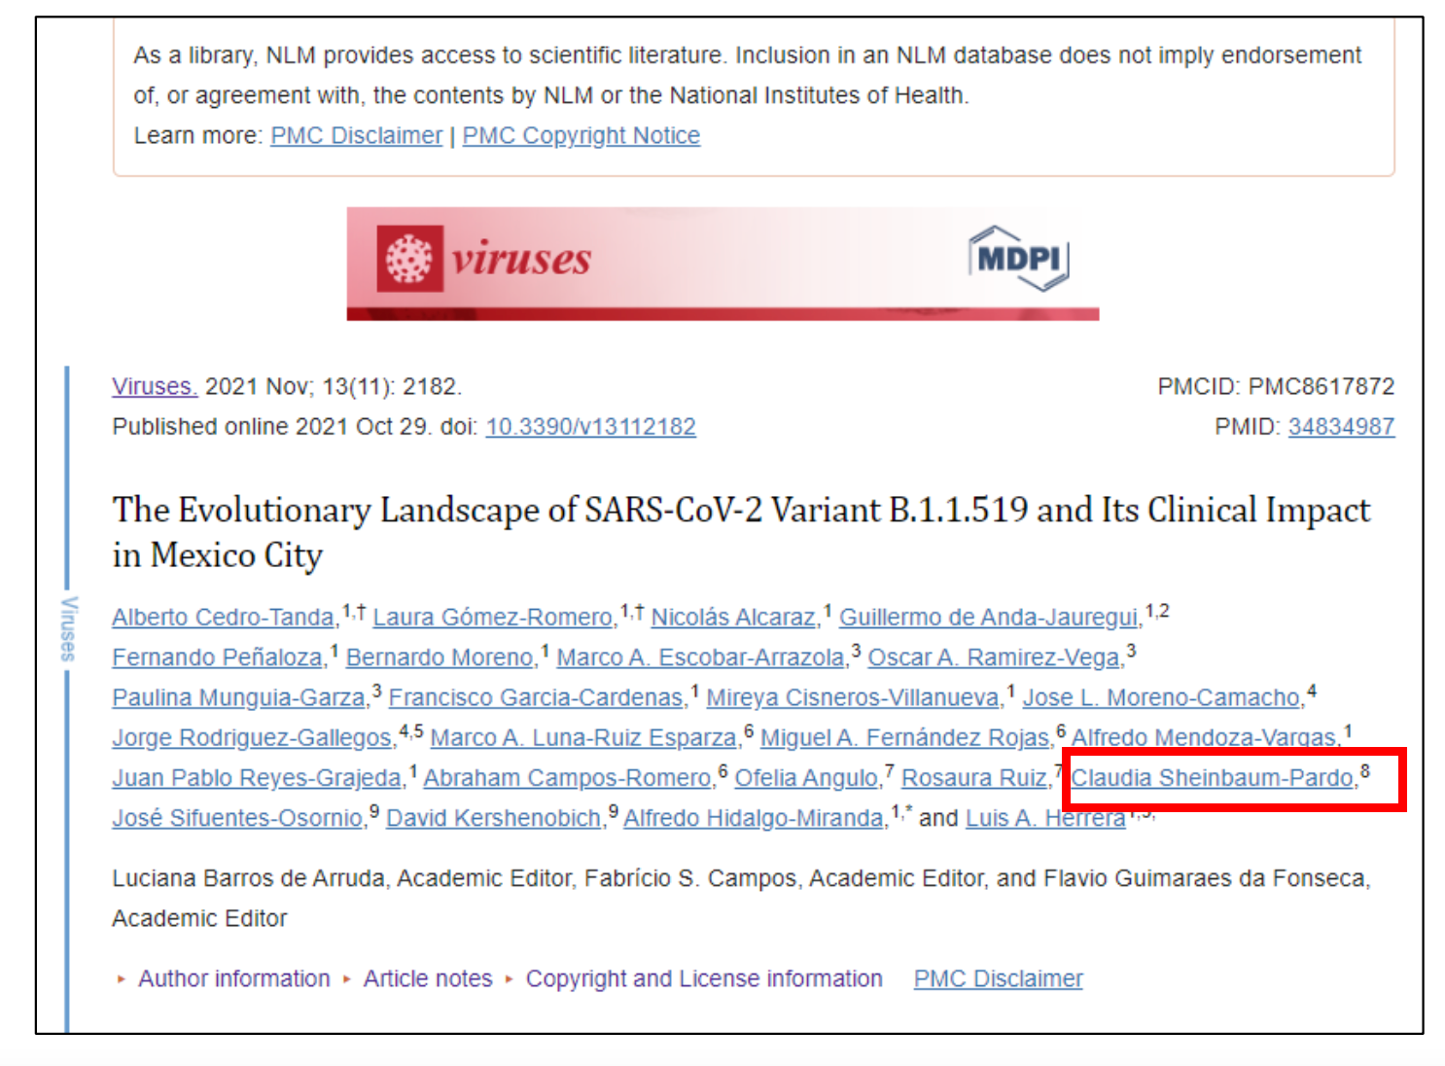Click author Alberto Cedro-Tanda
Image resolution: width=1445 pixels, height=1066 pixels.
[x=223, y=618]
